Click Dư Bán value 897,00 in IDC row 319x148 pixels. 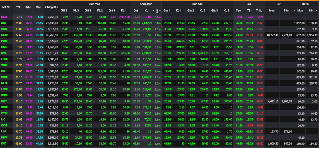pyautogui.click(x=288, y=144)
